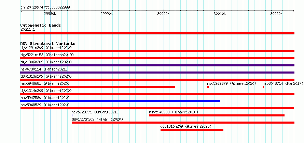This screenshot has height=143, width=304.
Task: Click the chr20:29974755..30022999 coordinate label
Action: point(45,7)
